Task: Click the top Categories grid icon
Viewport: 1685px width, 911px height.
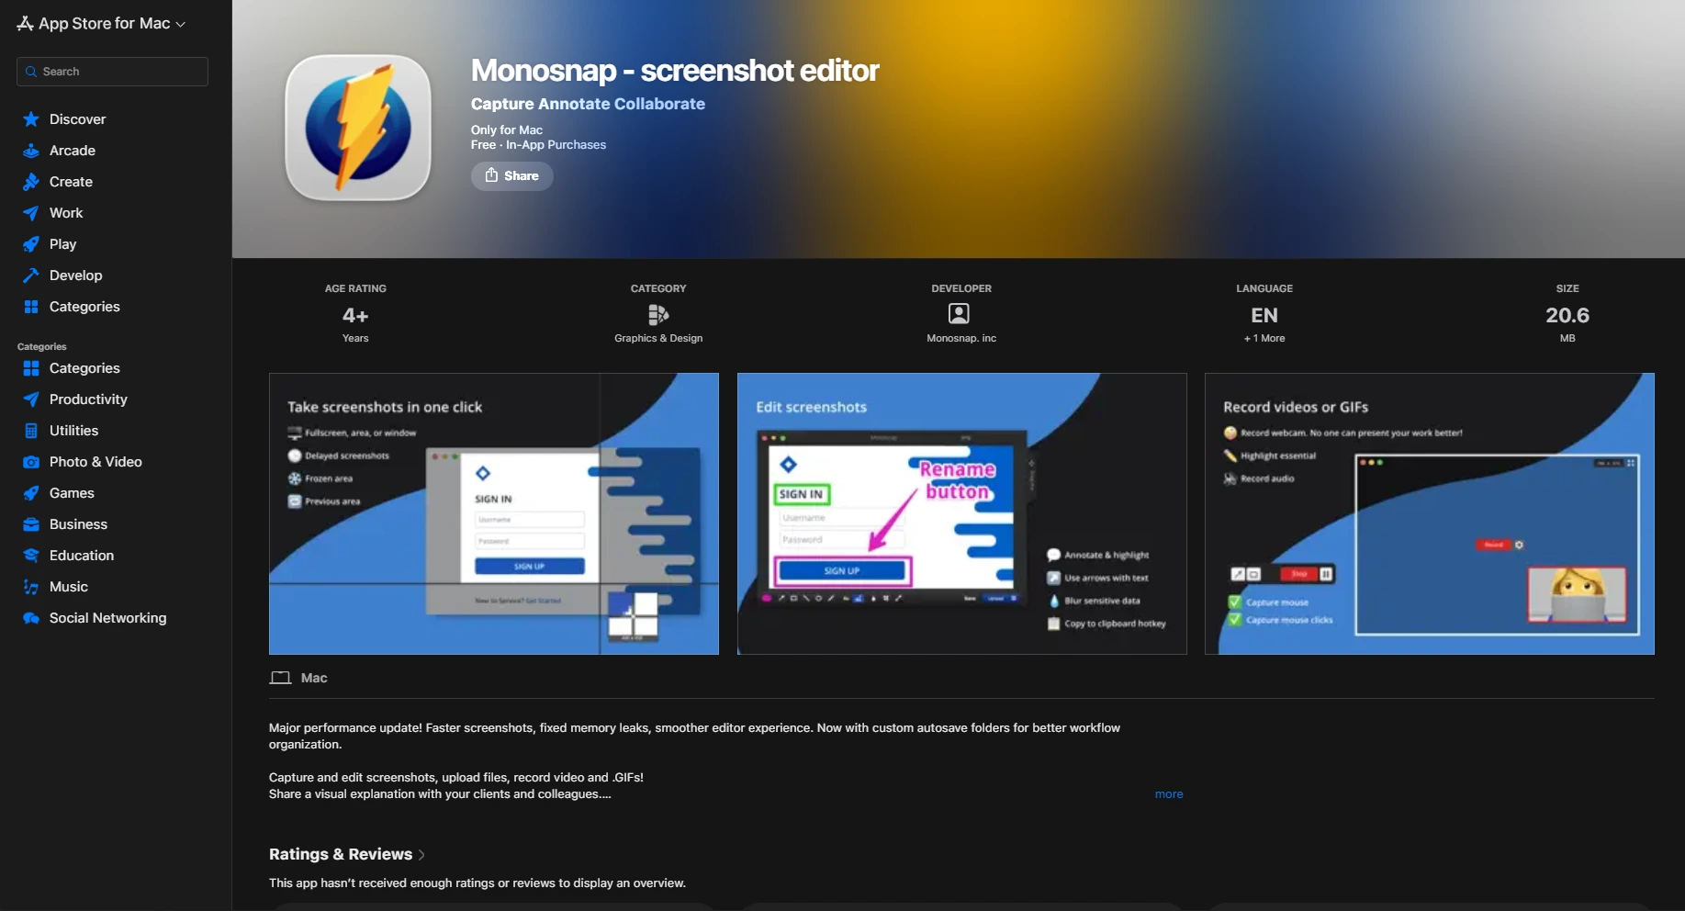Action: click(31, 307)
